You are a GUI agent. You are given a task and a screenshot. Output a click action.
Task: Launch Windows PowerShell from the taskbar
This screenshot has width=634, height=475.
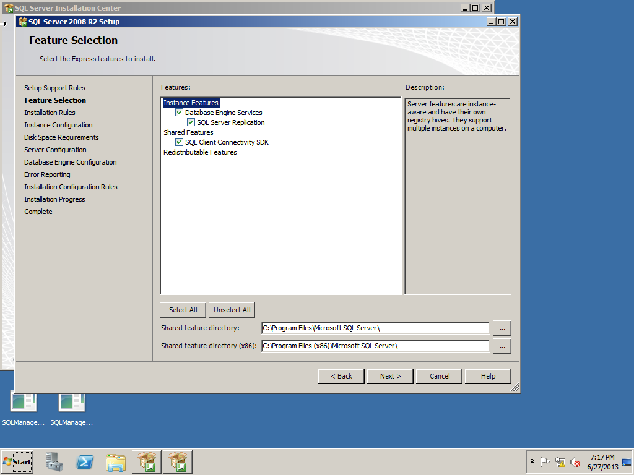pyautogui.click(x=85, y=461)
